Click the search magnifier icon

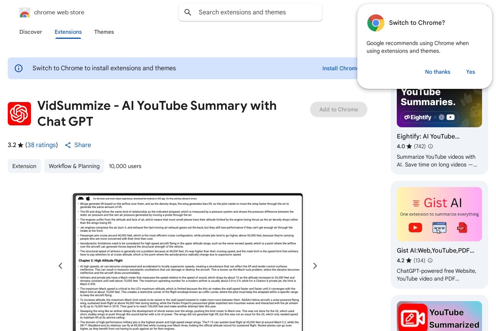188,12
